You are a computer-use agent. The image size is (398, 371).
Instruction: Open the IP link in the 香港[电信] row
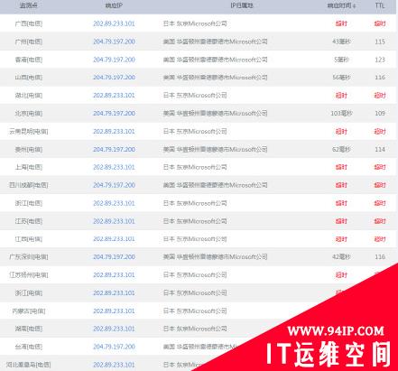(x=114, y=60)
